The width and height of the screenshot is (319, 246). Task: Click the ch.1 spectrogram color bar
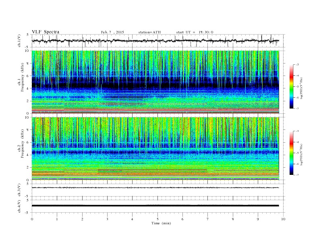pyautogui.click(x=292, y=87)
